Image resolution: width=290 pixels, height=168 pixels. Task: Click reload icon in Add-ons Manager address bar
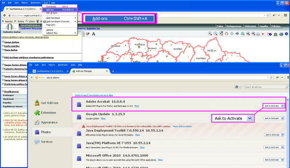[271, 78]
